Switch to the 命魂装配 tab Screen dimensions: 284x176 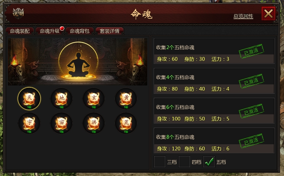[x=20, y=31]
